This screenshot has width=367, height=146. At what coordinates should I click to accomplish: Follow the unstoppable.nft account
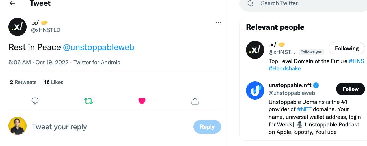coord(350,89)
